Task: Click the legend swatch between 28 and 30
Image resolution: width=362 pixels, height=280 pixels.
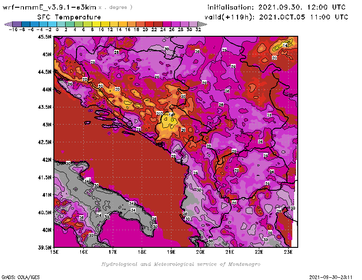Action: (185, 24)
